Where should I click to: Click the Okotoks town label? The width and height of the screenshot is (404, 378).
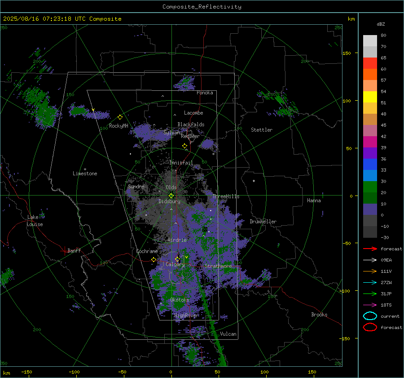(x=180, y=300)
